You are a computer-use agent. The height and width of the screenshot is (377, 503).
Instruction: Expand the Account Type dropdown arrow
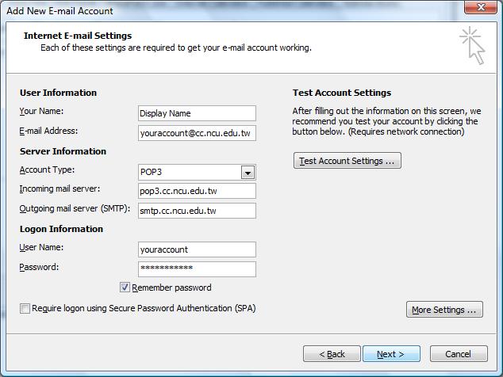click(x=248, y=173)
